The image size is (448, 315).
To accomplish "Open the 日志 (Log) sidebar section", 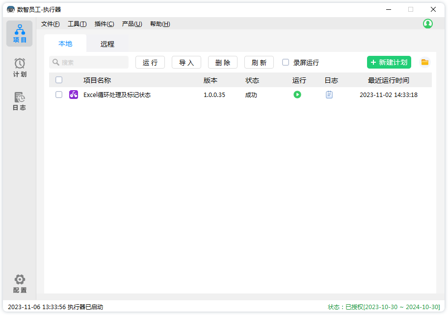I will click(x=20, y=101).
